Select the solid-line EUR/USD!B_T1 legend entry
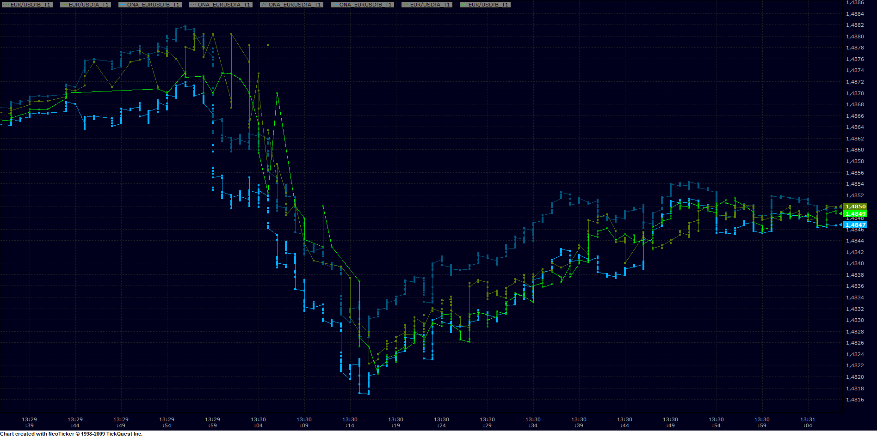This screenshot has height=437, width=877. point(485,5)
